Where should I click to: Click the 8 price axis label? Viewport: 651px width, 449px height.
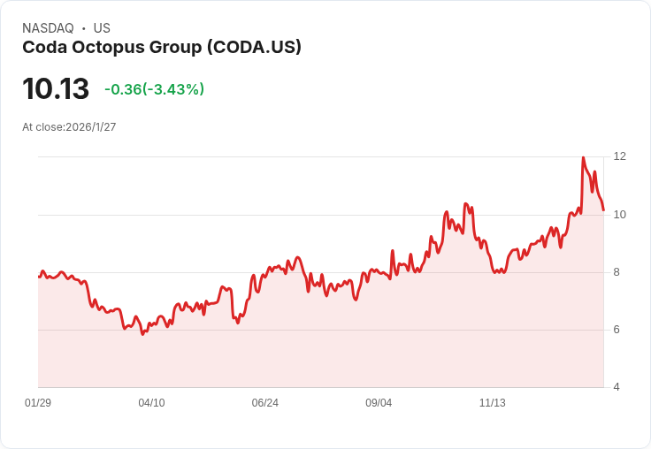617,272
